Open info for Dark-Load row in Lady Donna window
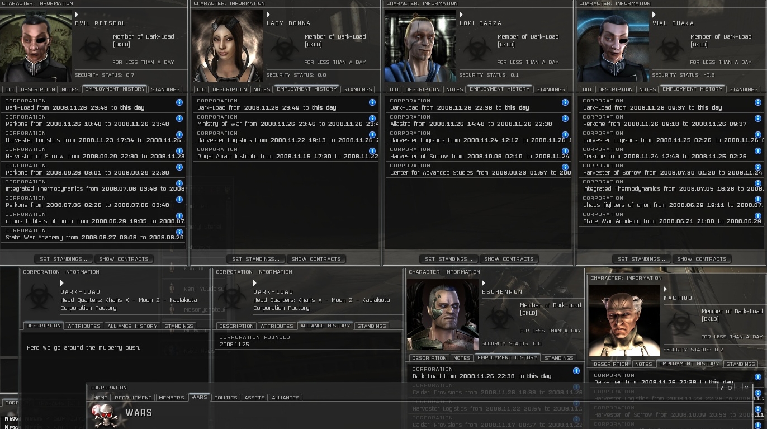Screen dimensions: 767x429 click(x=372, y=102)
